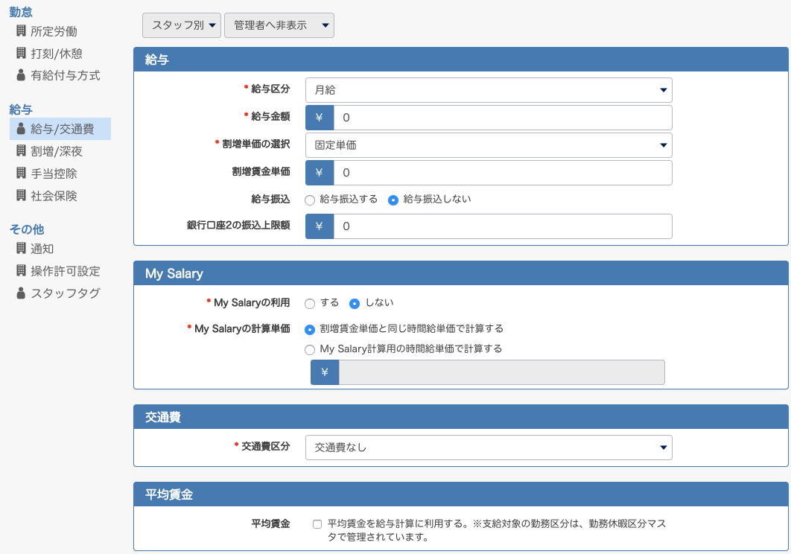The width and height of the screenshot is (791, 554).
Task: Enable 平均賃金を給与計算に利用する checkbox
Action: [317, 524]
